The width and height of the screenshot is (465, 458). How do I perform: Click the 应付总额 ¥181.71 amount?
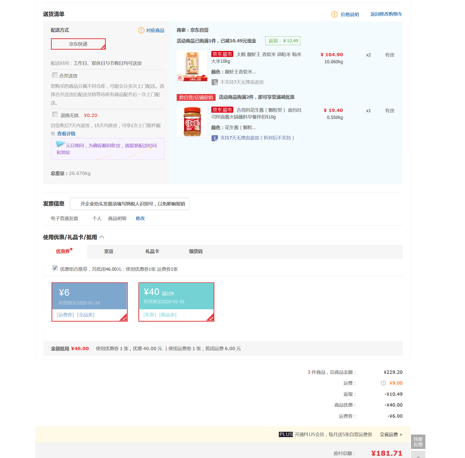coord(386,453)
